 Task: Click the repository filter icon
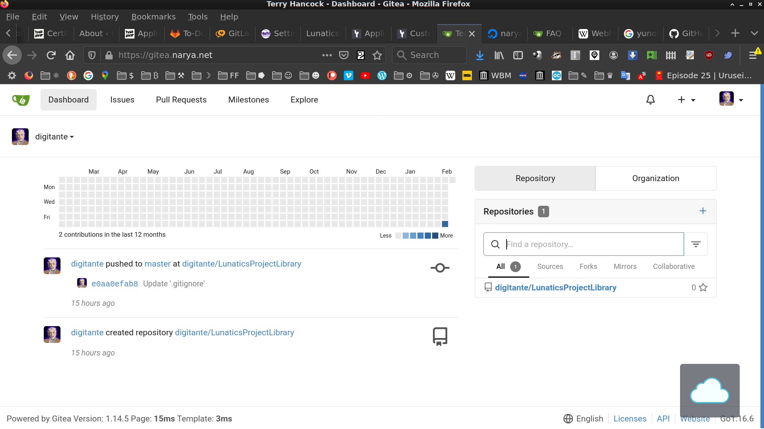coord(696,244)
